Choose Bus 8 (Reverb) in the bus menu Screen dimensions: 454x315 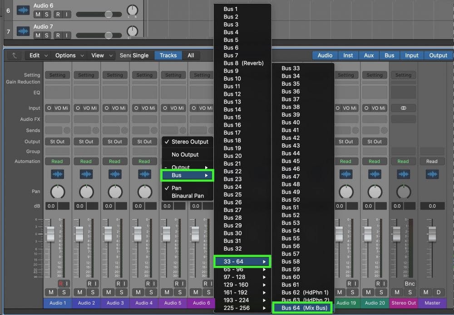point(243,63)
